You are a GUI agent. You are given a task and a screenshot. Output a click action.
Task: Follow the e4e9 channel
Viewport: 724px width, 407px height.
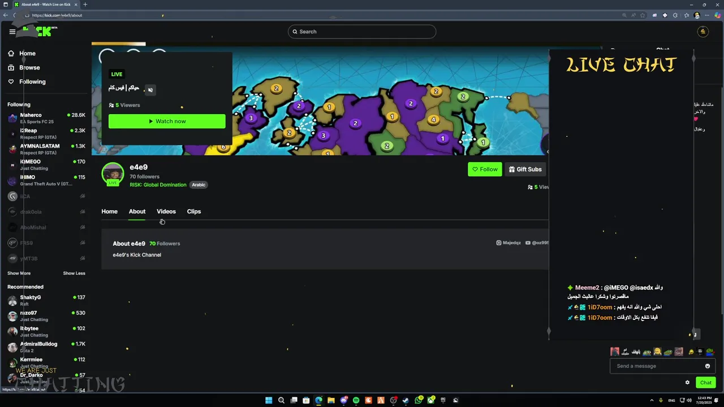pyautogui.click(x=485, y=169)
